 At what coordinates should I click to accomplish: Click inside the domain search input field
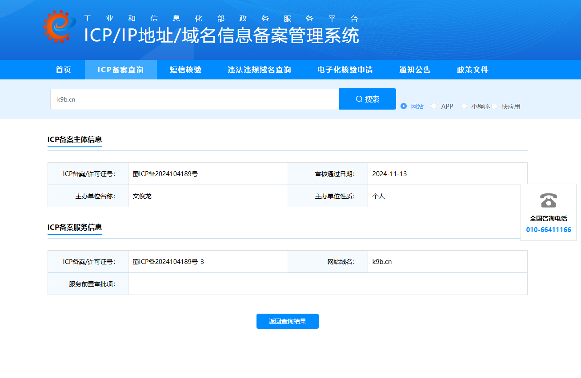pyautogui.click(x=194, y=99)
